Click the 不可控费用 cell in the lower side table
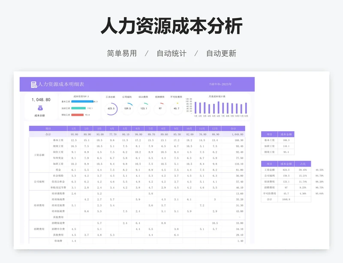 point(270,193)
